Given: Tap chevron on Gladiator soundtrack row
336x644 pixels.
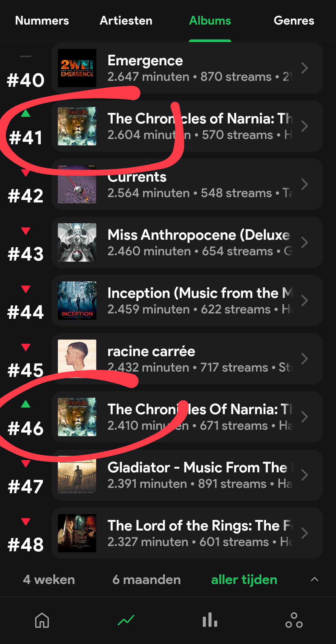Looking at the screenshot, I should pos(305,475).
